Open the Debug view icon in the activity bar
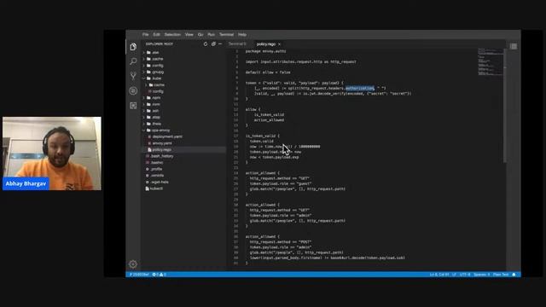Screen dimensions: 546x307 133,91
